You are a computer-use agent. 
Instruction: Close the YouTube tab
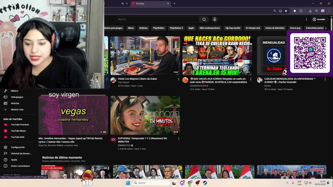pos(168,3)
